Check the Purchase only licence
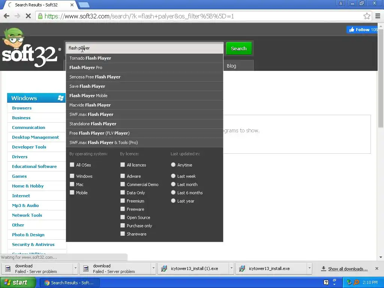Viewport: 384px width, 288px height. pos(123,225)
